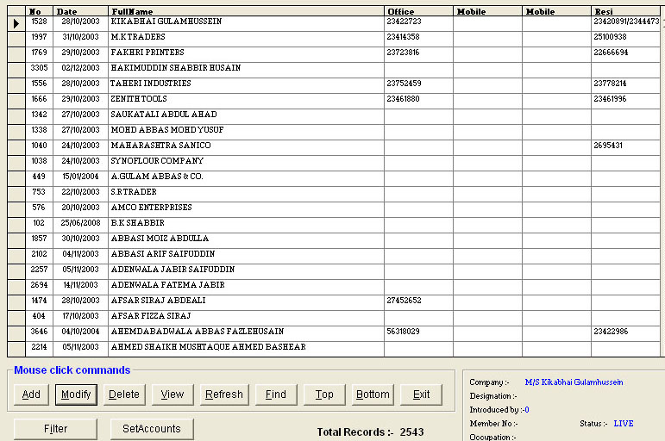Click Resi number 25100938
This screenshot has width=665, height=441.
[x=610, y=37]
